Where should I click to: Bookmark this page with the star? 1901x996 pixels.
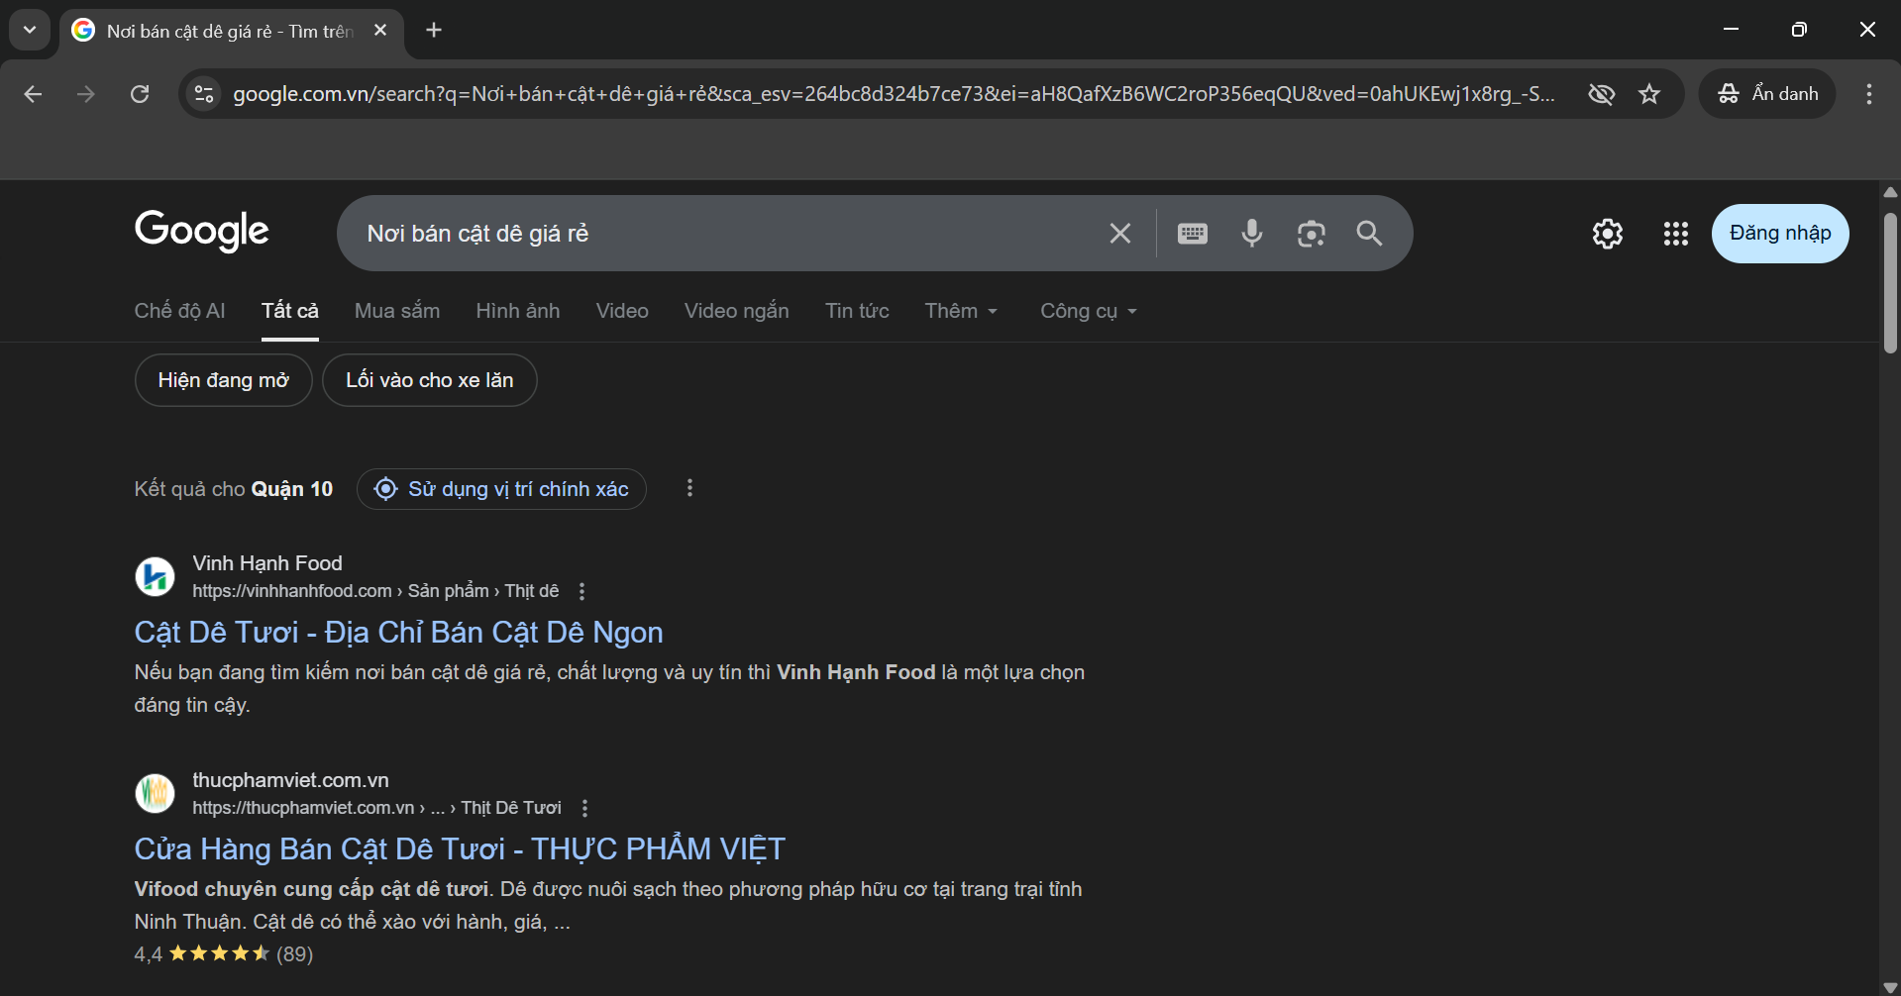[1649, 94]
